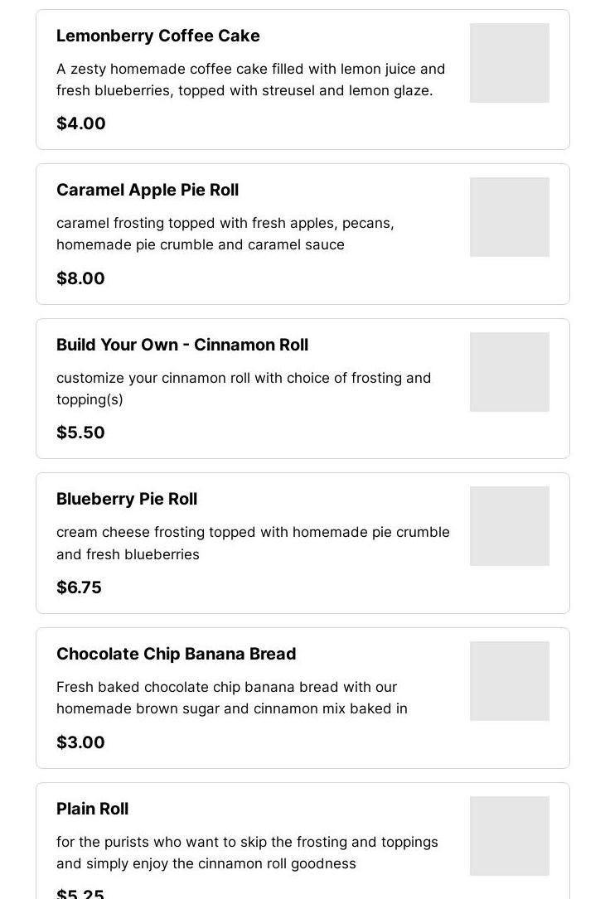Viewport: 605px width, 899px height.
Task: Click the Blueberry Pie Roll item image
Action: (x=509, y=526)
